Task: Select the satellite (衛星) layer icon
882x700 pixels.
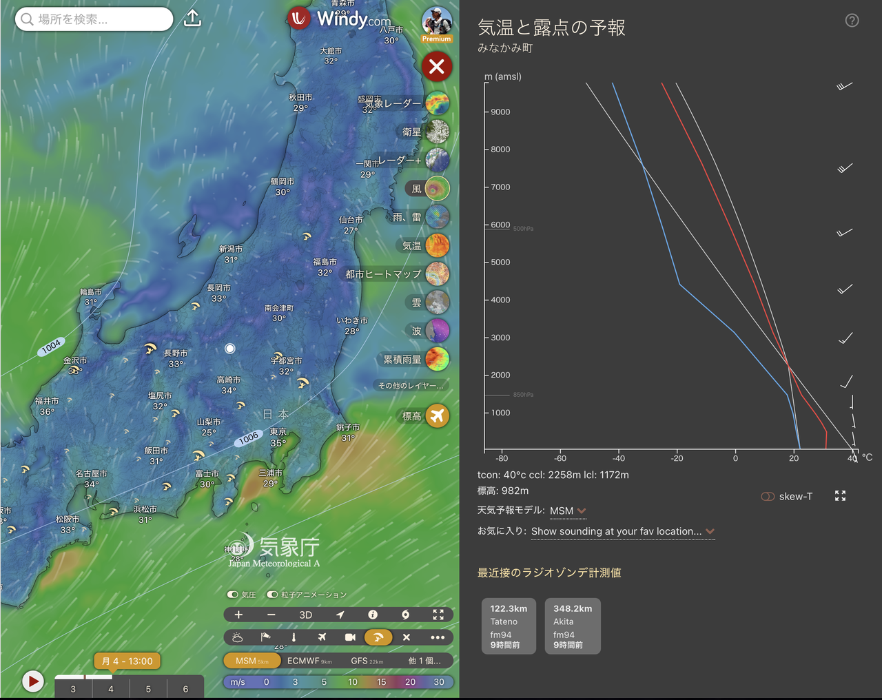Action: pos(437,132)
